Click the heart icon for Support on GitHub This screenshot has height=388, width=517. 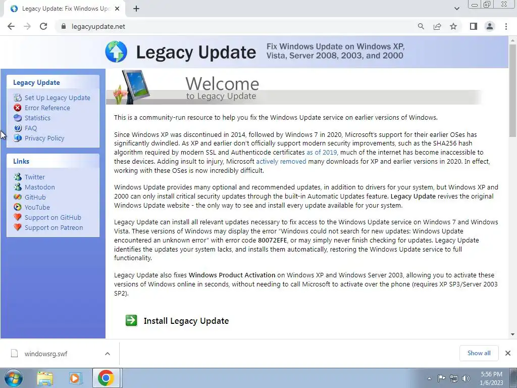(18, 217)
